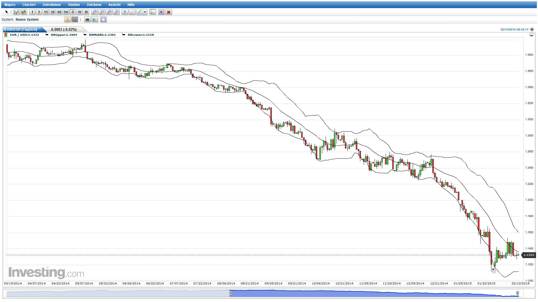Open the drawing tool dropdown arrow
The height and width of the screenshot is (302, 538).
pyautogui.click(x=145, y=12)
